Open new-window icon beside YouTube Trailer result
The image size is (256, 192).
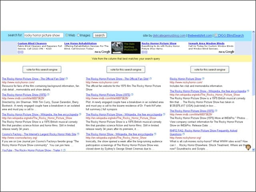pyautogui.click(x=64, y=150)
